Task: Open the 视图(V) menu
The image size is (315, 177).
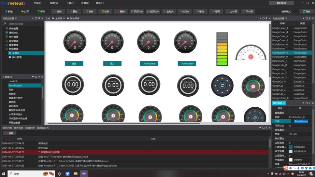Action: tap(54, 3)
